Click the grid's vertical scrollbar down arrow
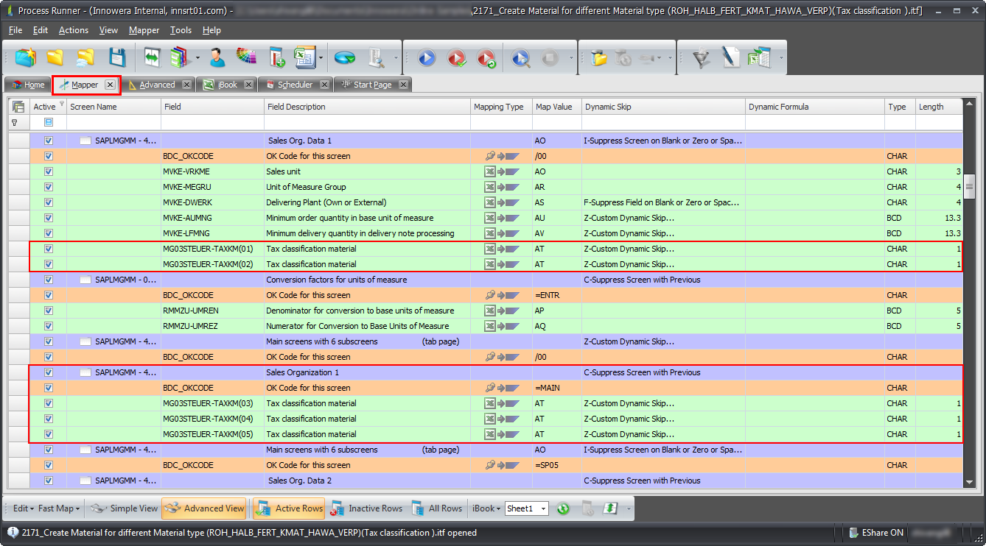986x546 pixels. (x=969, y=483)
